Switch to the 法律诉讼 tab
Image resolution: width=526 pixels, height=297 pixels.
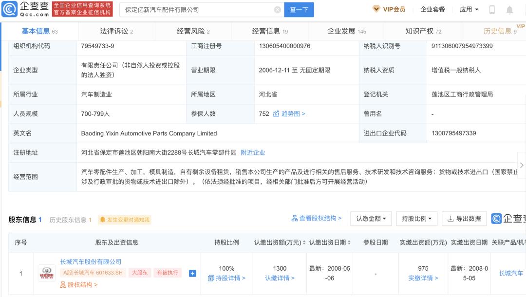(x=116, y=31)
